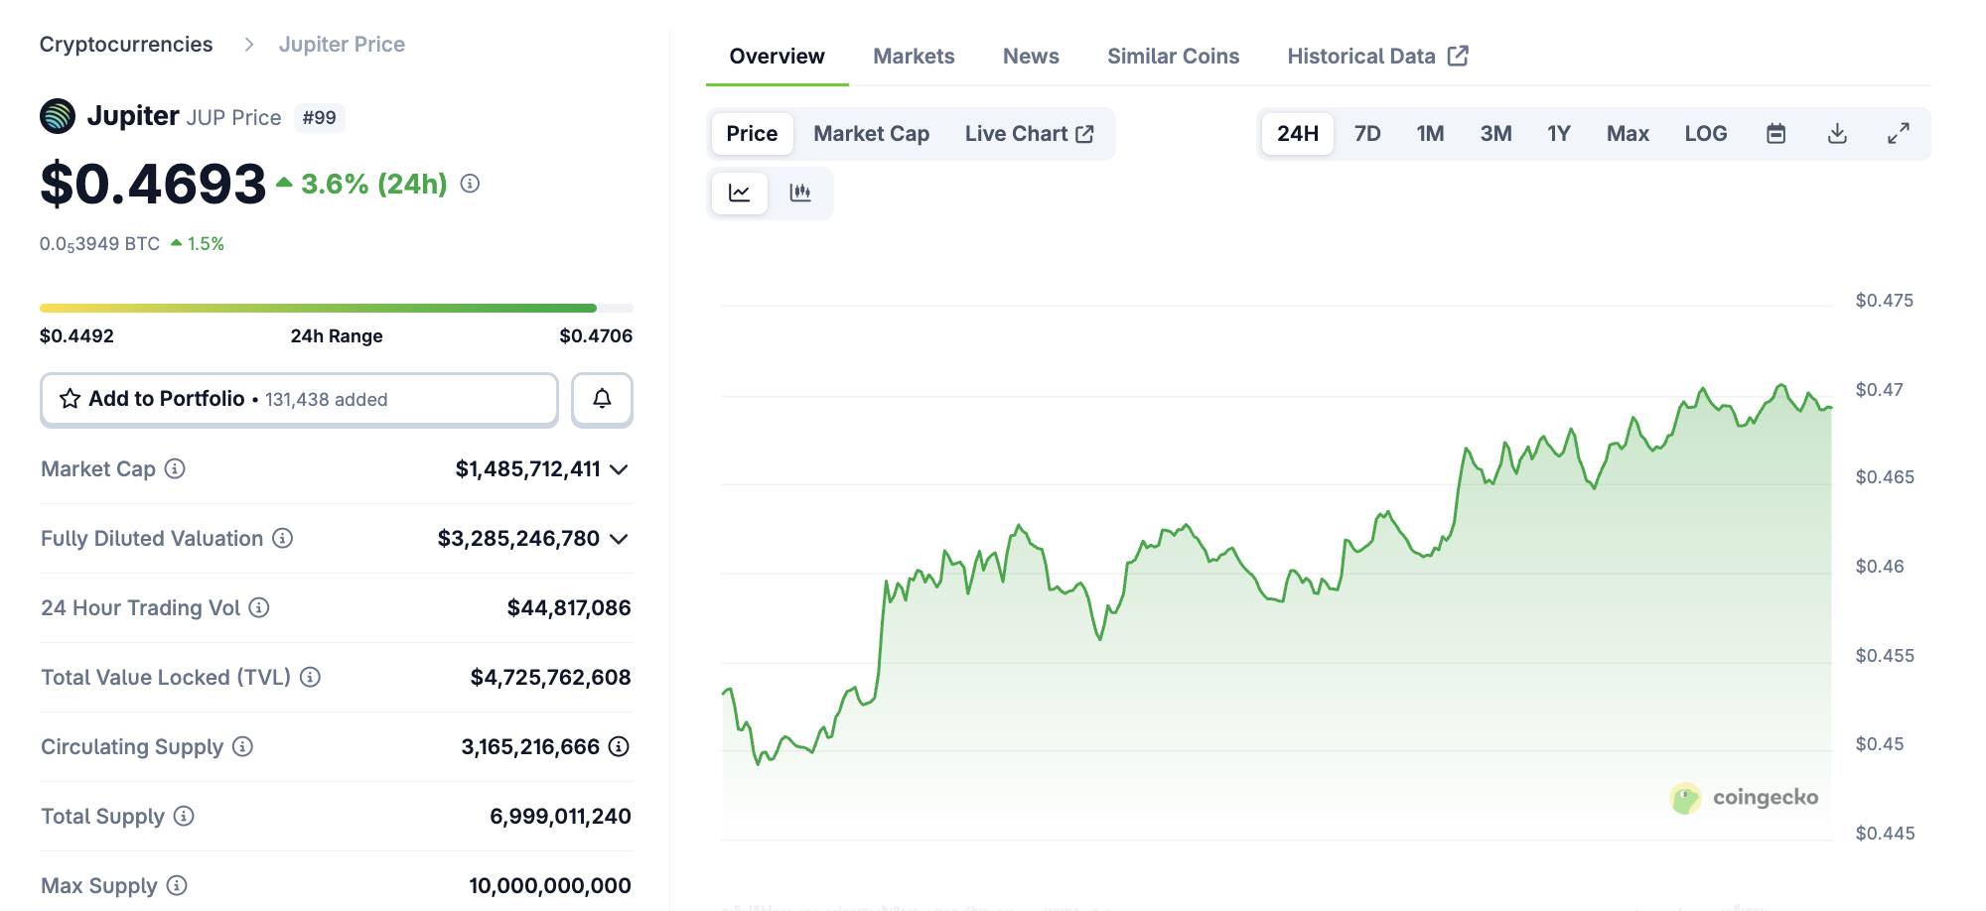Go to Cryptocurrencies breadcrumb link
Screen dimensions: 1986x911
[x=126, y=45]
